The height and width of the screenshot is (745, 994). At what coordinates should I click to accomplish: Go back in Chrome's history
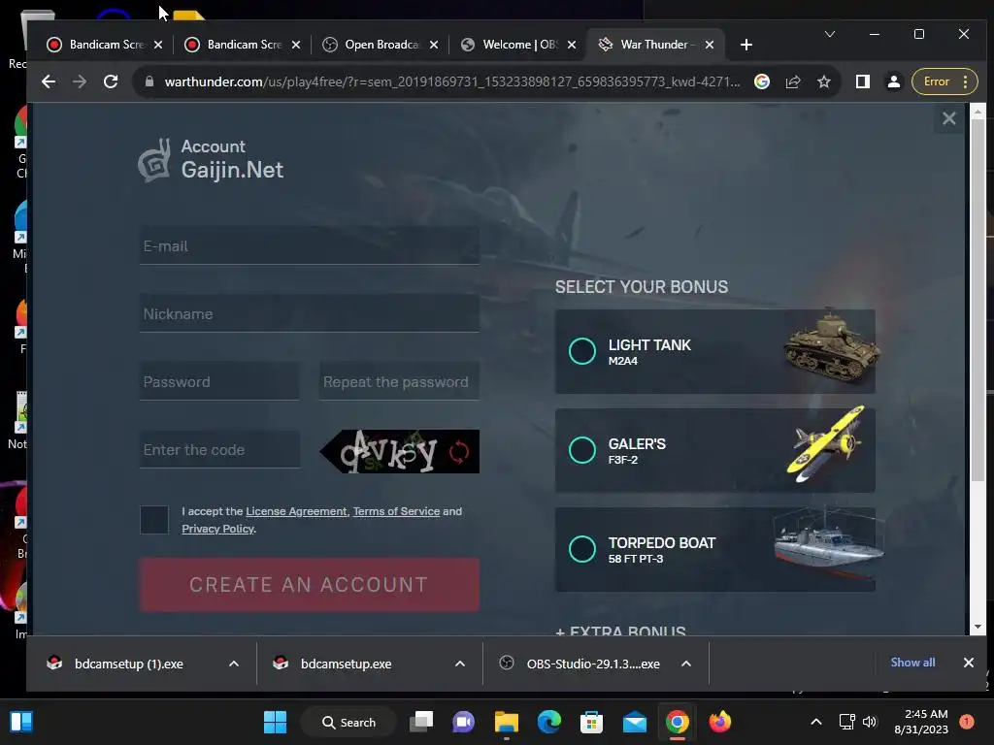[49, 81]
